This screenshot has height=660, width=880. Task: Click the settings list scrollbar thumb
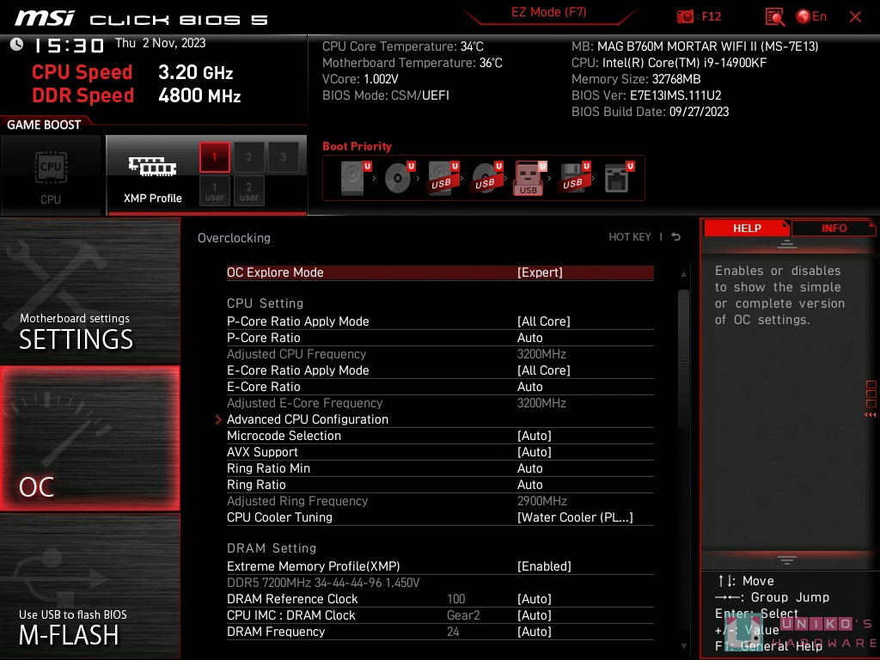pyautogui.click(x=683, y=359)
